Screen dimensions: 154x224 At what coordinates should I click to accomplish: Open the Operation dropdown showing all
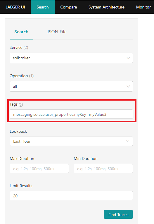coord(71,86)
